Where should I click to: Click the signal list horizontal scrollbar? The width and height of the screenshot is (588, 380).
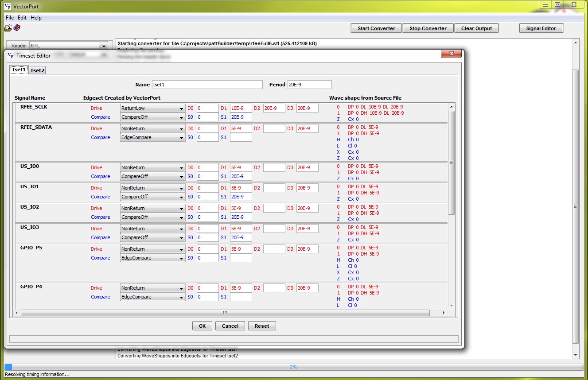(225, 313)
